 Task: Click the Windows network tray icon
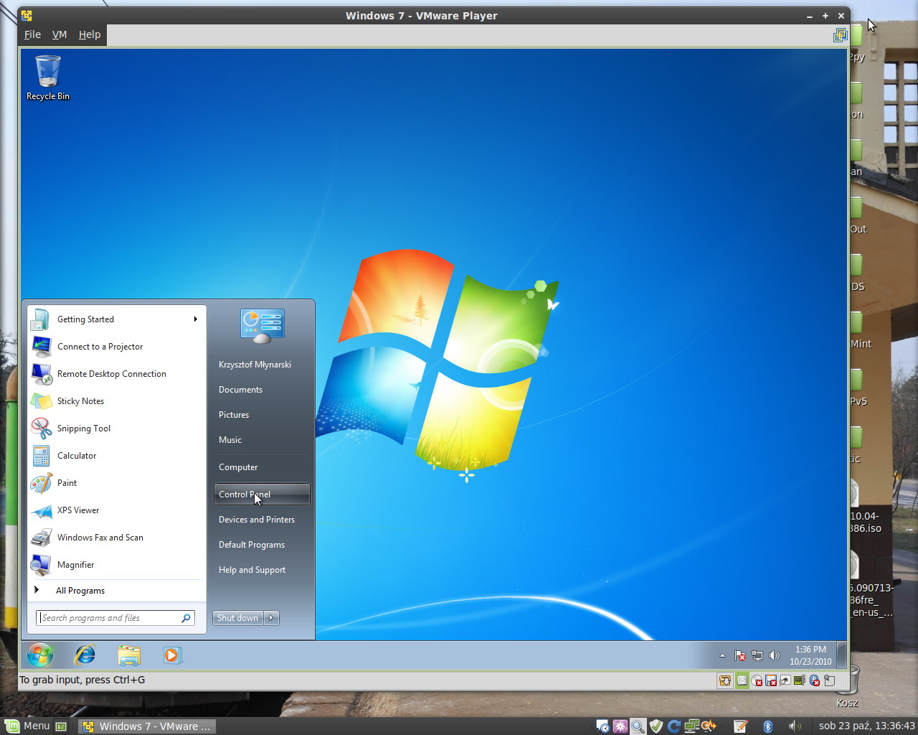[x=757, y=655]
